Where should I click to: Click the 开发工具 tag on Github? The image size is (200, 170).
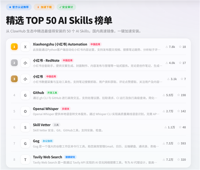click(x=52, y=93)
